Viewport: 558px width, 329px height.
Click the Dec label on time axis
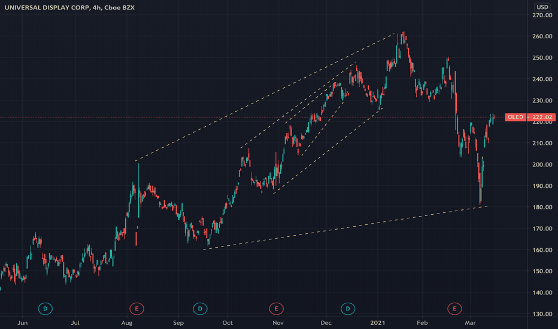[326, 323]
